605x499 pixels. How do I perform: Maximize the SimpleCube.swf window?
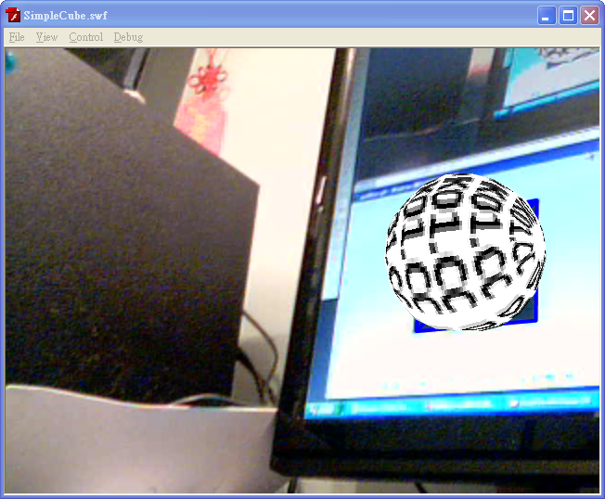(568, 16)
